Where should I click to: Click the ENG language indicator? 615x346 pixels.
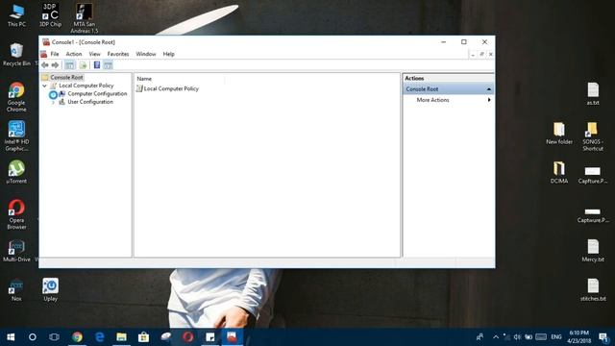(x=555, y=337)
